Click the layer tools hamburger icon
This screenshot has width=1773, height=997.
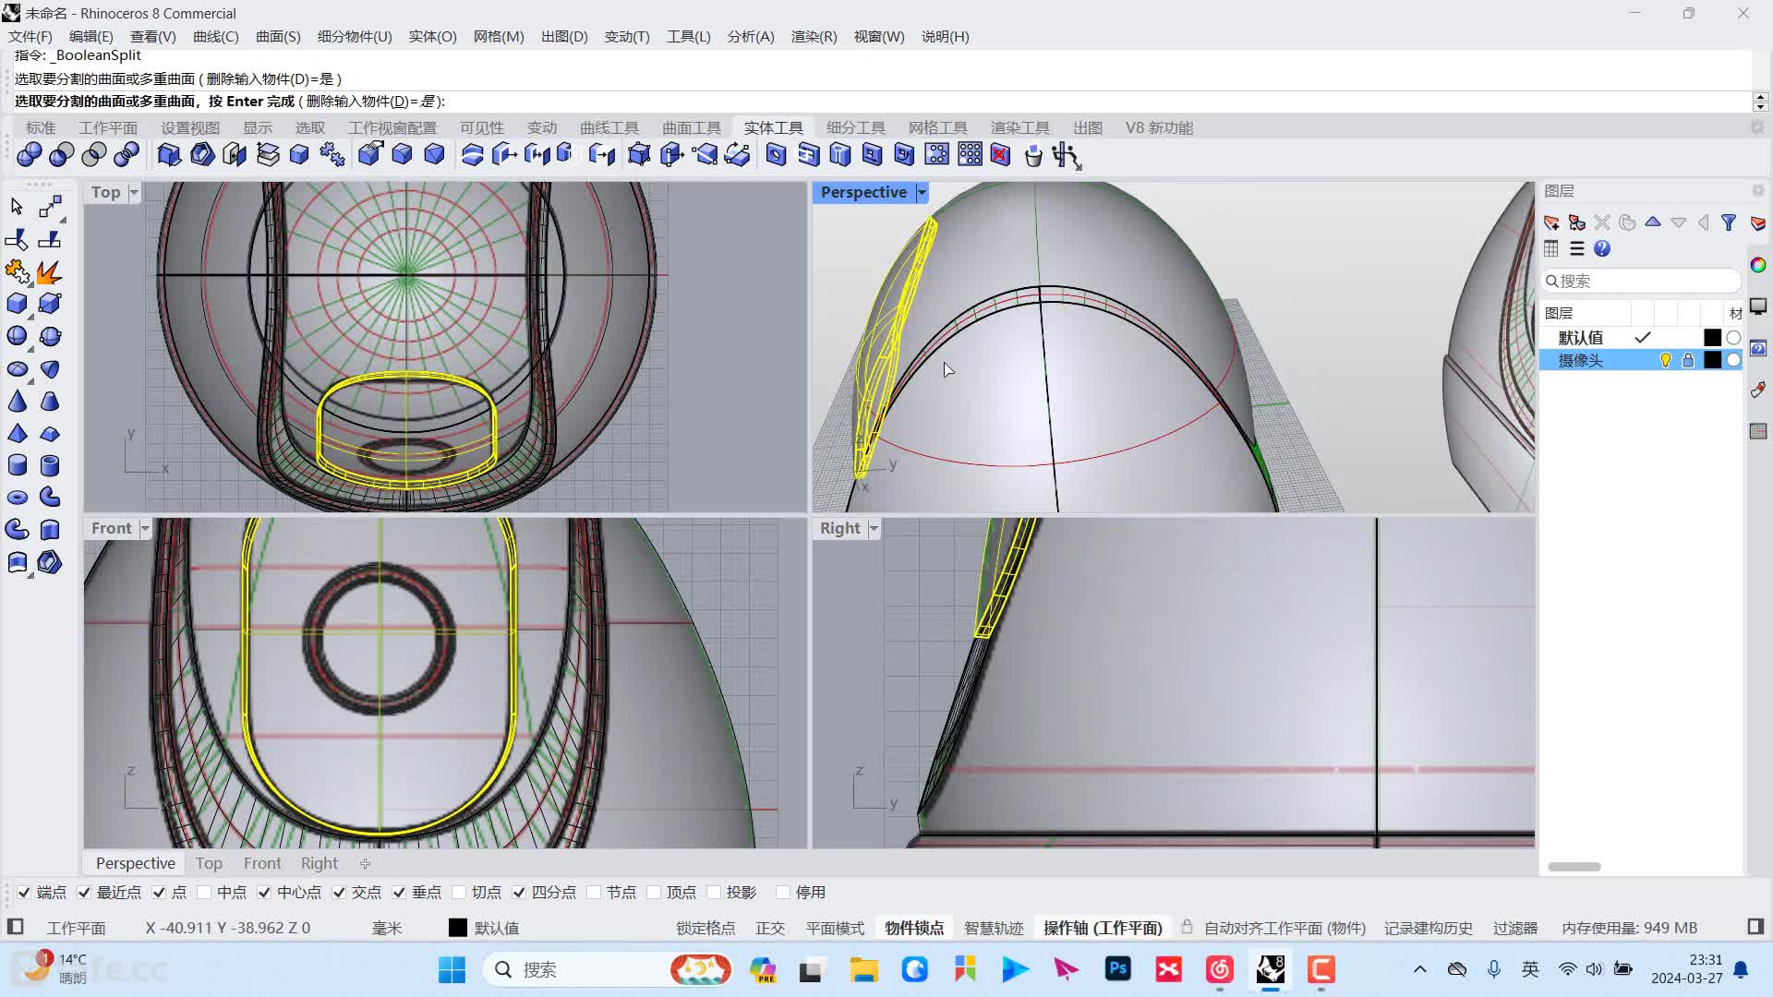(1577, 248)
